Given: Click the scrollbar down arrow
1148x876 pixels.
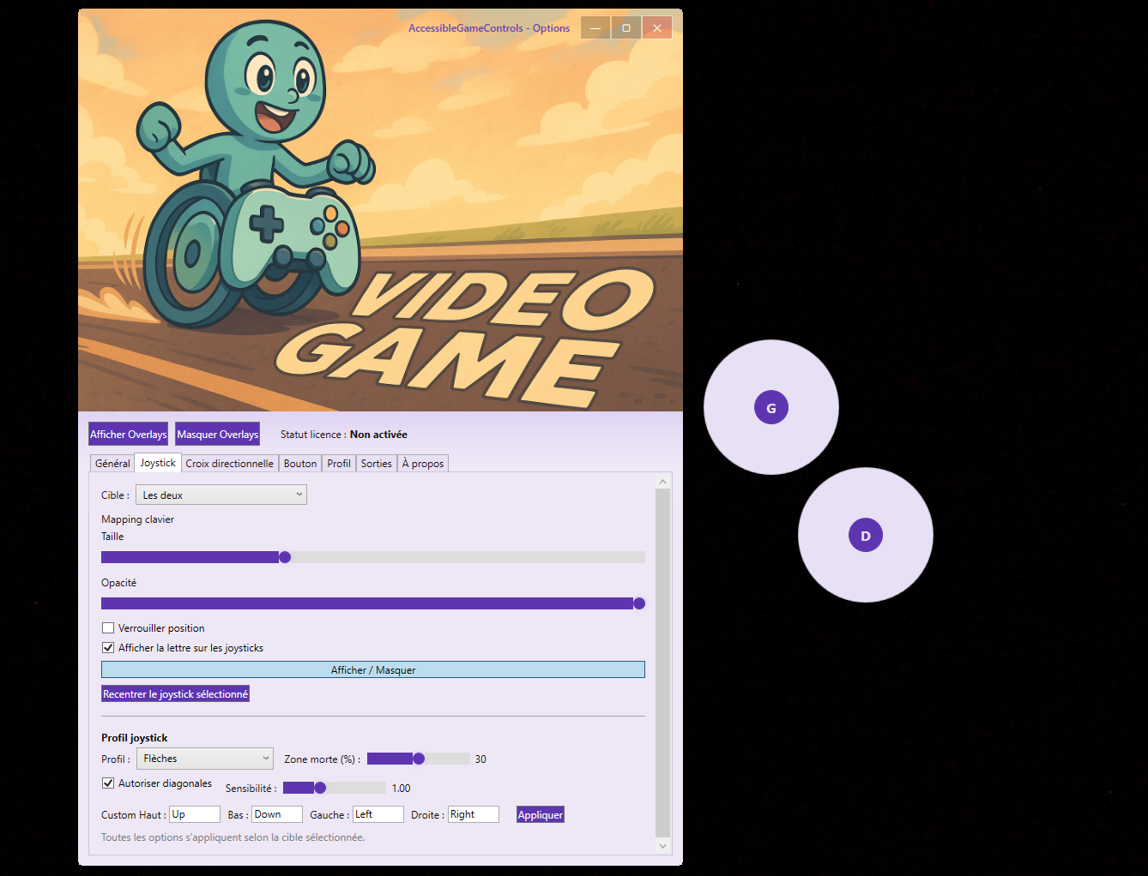Looking at the screenshot, I should pyautogui.click(x=662, y=846).
